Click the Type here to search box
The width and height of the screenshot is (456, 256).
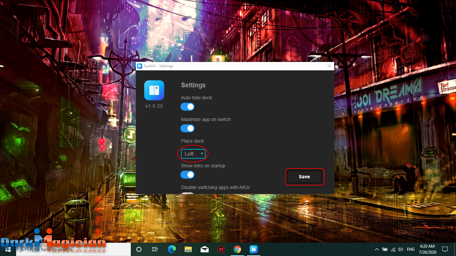coord(73,249)
